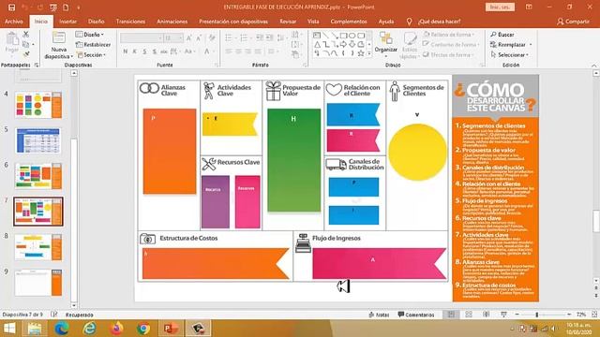The image size is (600, 337).
Task: Open File Explorer from taskbar
Action: tap(34, 329)
